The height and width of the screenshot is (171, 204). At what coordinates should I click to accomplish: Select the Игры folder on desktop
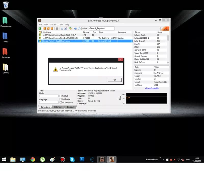coord(6,38)
